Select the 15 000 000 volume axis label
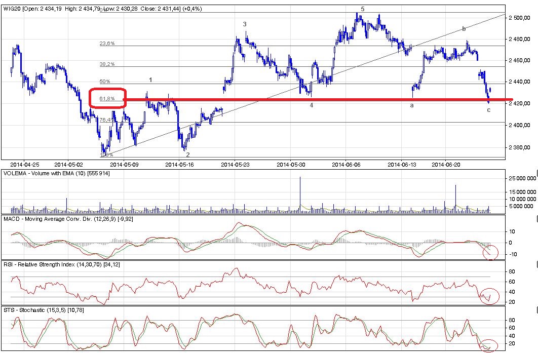The height and width of the screenshot is (353, 538). tap(521, 192)
